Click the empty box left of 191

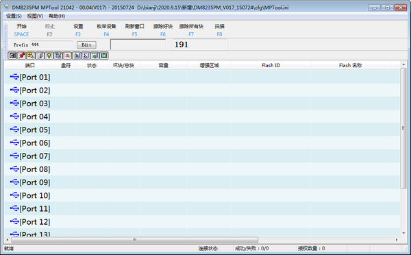tap(138, 45)
